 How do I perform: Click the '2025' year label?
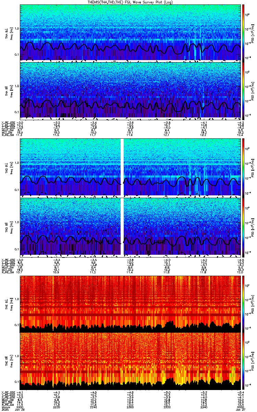click(5, 409)
